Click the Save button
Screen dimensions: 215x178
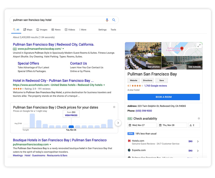(x=162, y=81)
